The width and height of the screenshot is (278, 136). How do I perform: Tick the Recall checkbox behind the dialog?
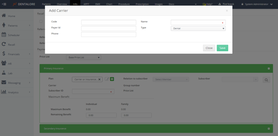(41, 21)
